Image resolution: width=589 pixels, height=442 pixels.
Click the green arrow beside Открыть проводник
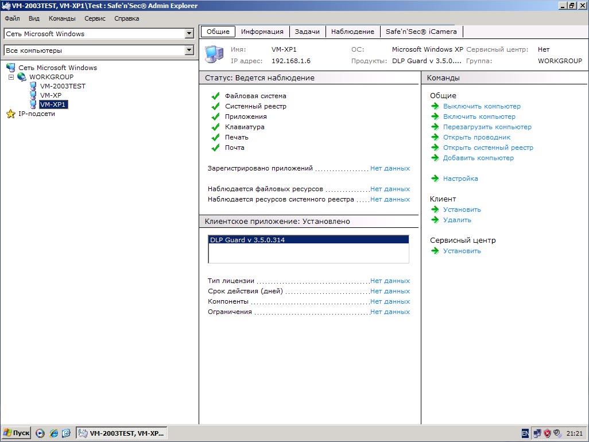pyautogui.click(x=435, y=137)
